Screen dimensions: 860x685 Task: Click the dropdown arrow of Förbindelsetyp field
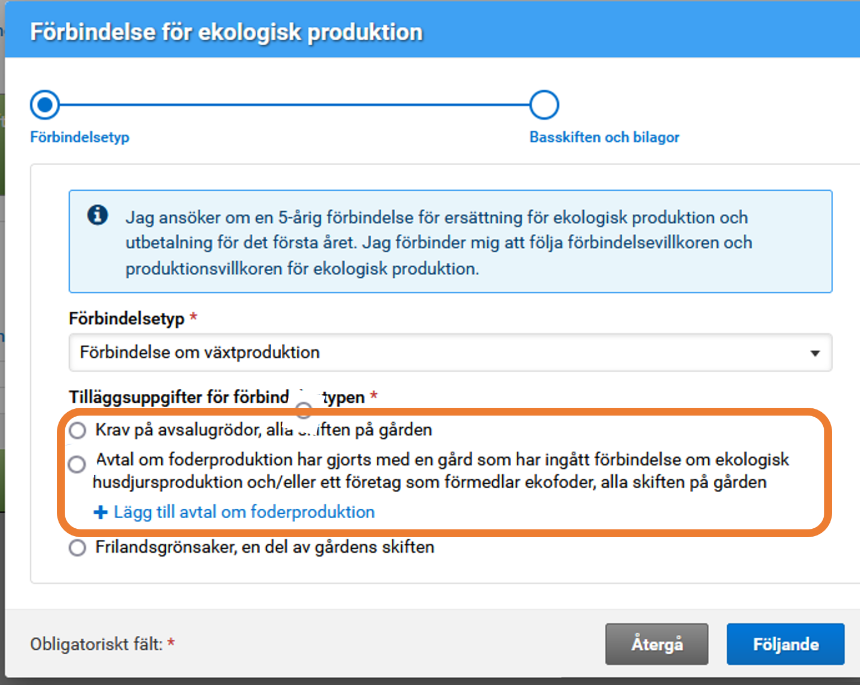coord(816,353)
